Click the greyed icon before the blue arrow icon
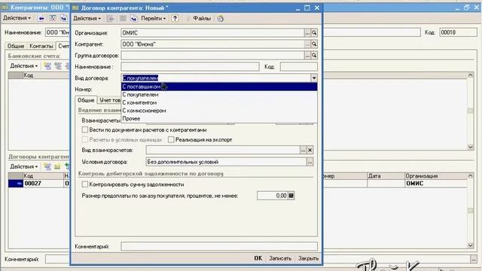 point(123,18)
